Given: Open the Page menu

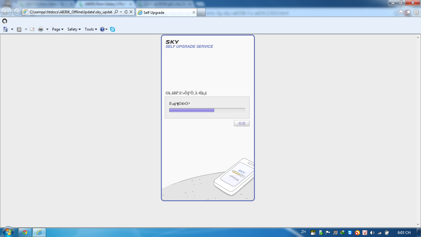Looking at the screenshot, I should tap(58, 29).
